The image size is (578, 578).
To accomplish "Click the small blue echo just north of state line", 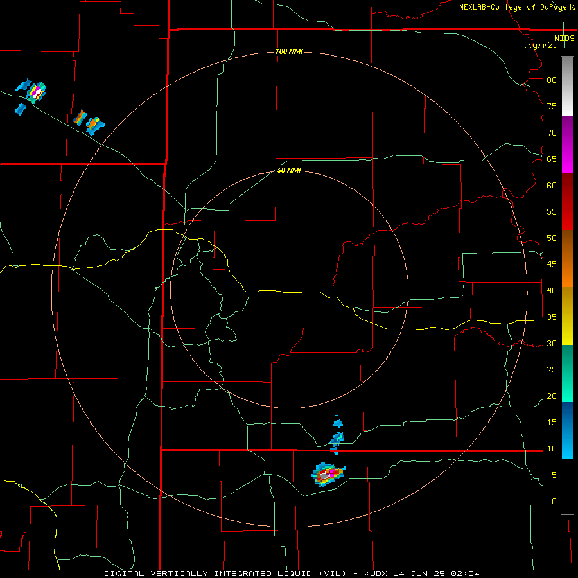I will 337,439.
